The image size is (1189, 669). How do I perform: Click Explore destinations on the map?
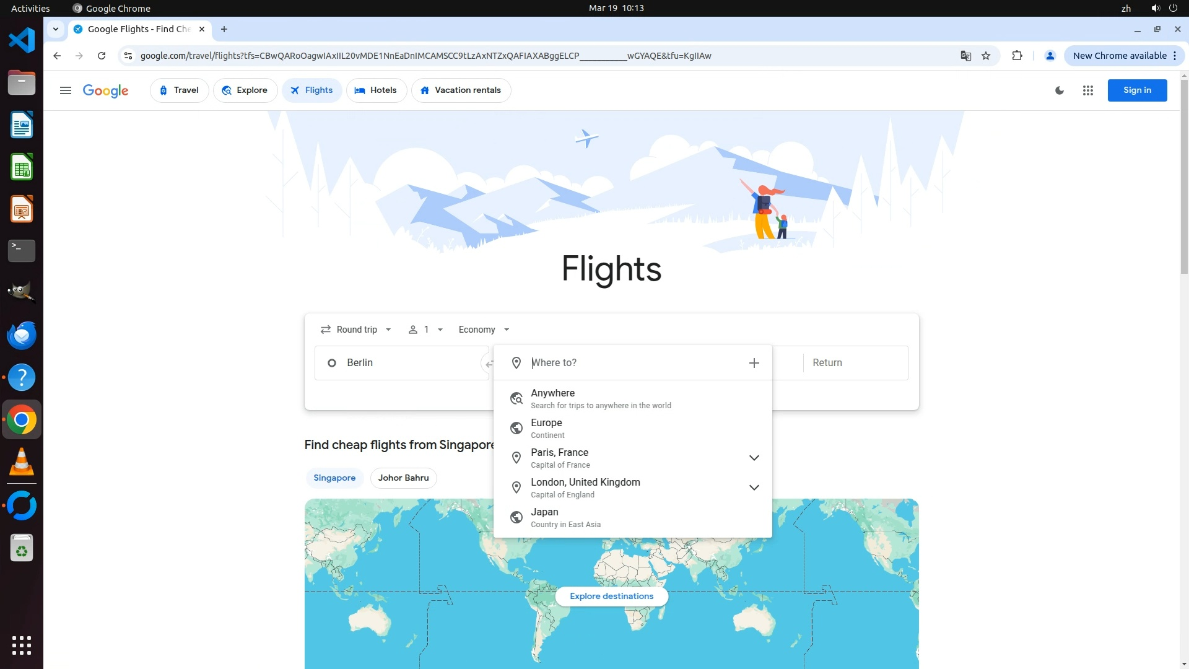point(611,596)
